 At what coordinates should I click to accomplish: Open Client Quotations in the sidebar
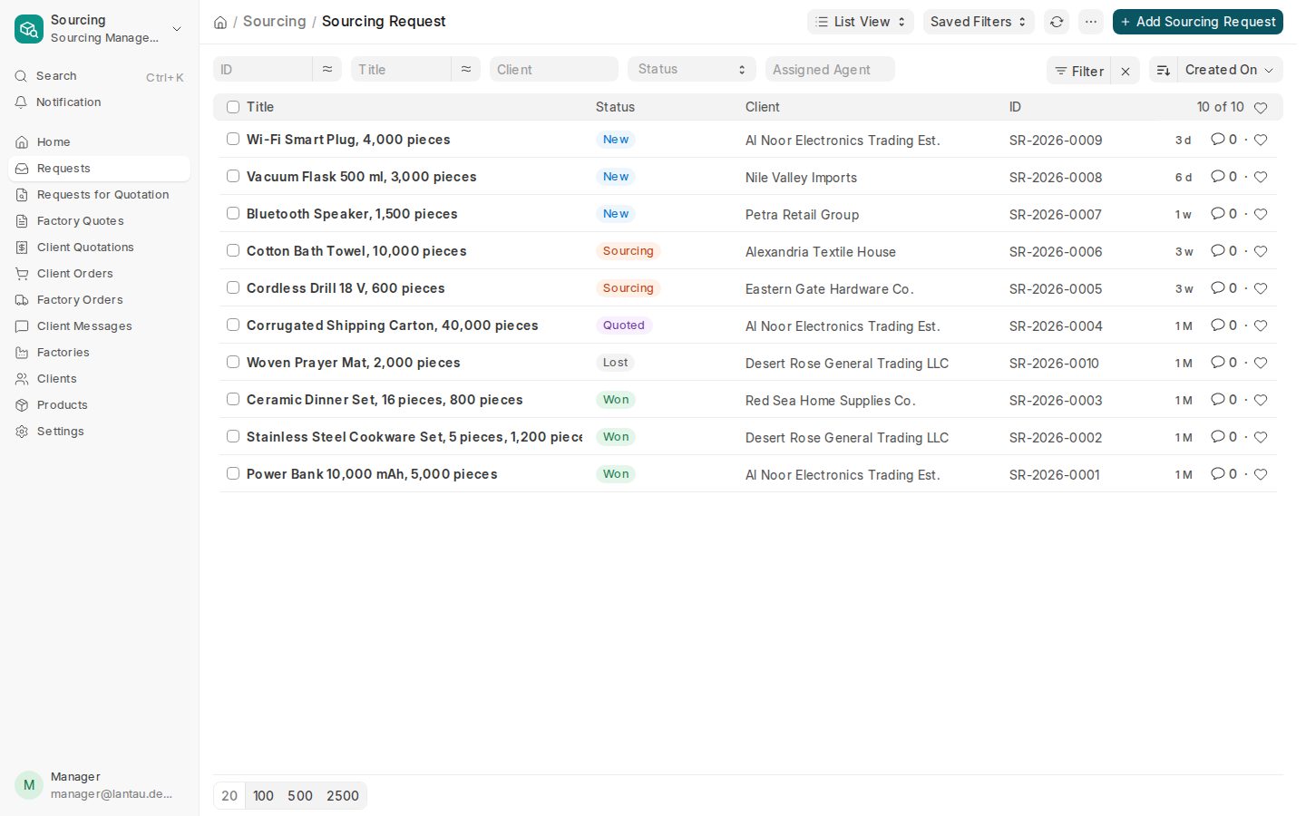[x=99, y=248]
